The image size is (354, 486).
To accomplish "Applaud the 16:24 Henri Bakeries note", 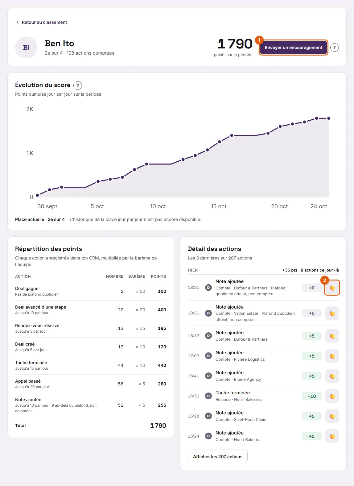I will coord(332,436).
